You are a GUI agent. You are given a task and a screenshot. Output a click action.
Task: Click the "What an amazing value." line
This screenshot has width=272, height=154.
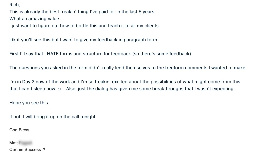(35, 19)
